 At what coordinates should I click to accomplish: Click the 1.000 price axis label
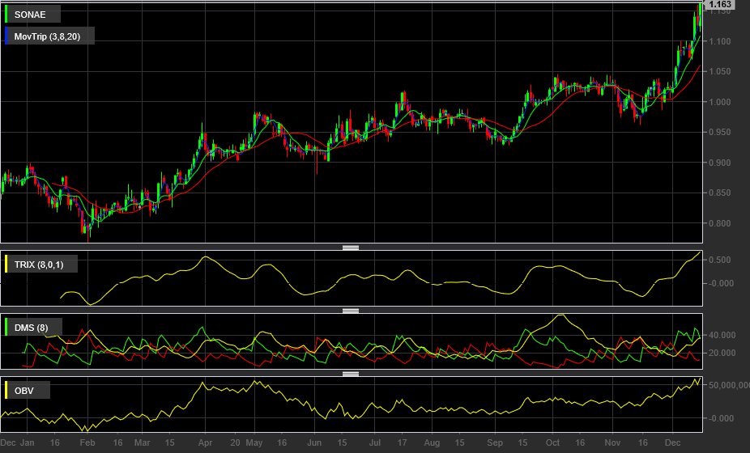(x=720, y=102)
